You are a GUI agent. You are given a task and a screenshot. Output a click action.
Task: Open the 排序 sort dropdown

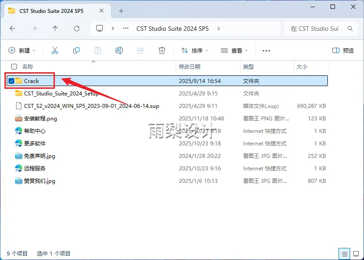tap(194, 50)
